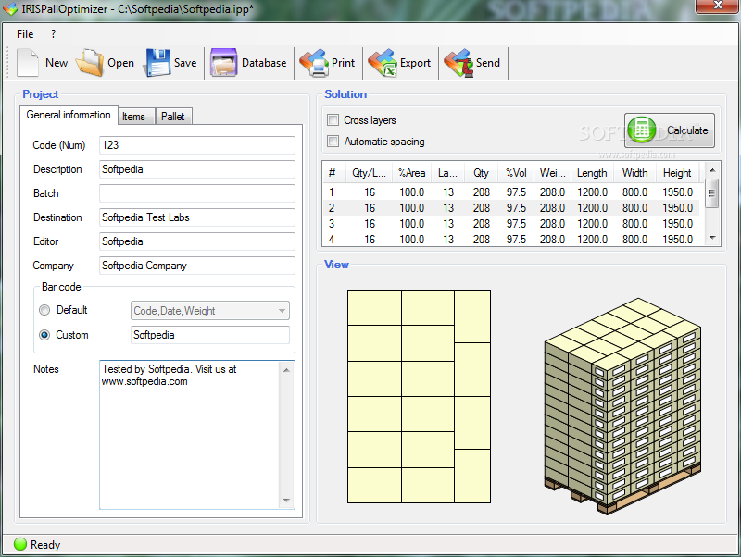Open the Database drawer icon
Viewport: 741px width, 557px height.
[x=223, y=62]
